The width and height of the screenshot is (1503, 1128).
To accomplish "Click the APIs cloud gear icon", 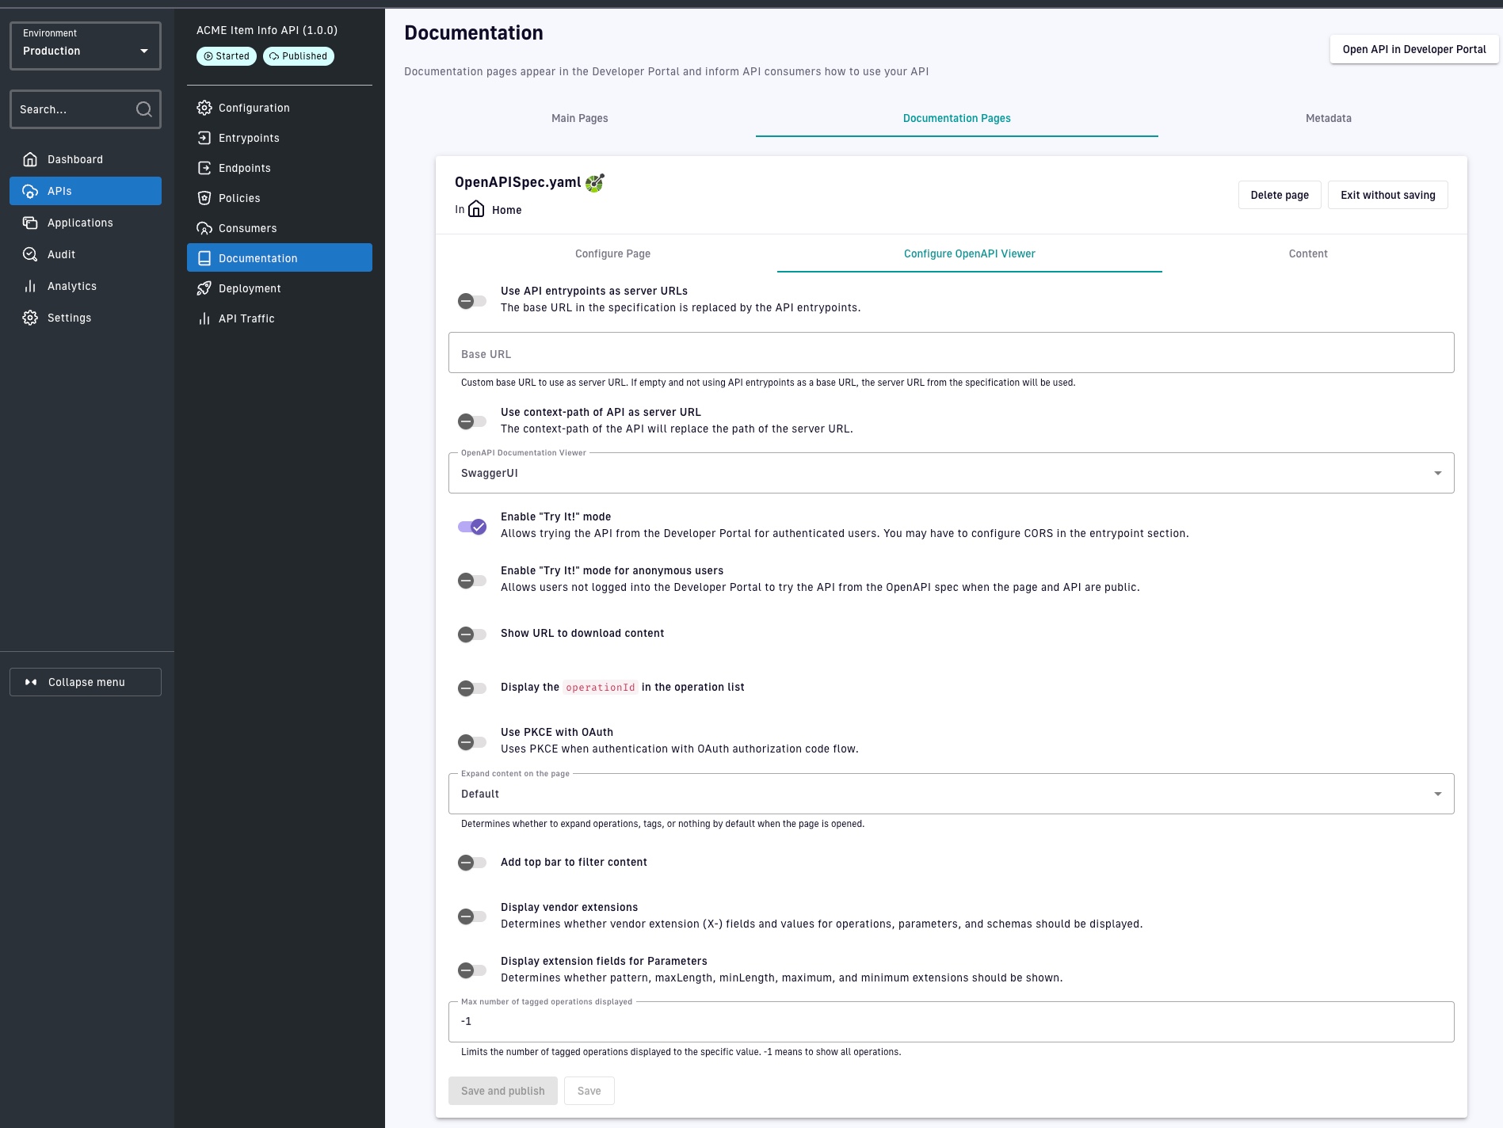I will (x=30, y=191).
